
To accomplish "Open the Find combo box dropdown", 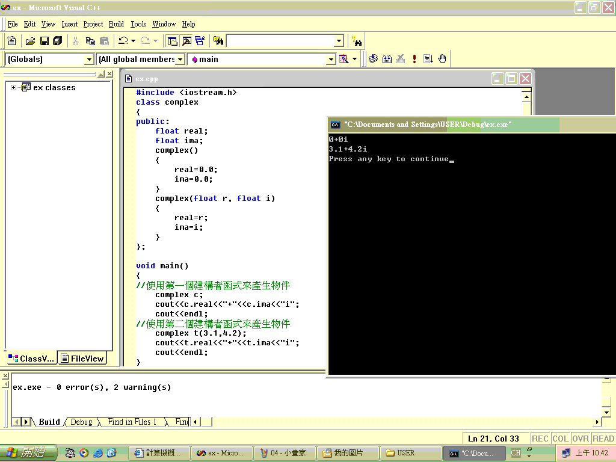I will [x=339, y=41].
